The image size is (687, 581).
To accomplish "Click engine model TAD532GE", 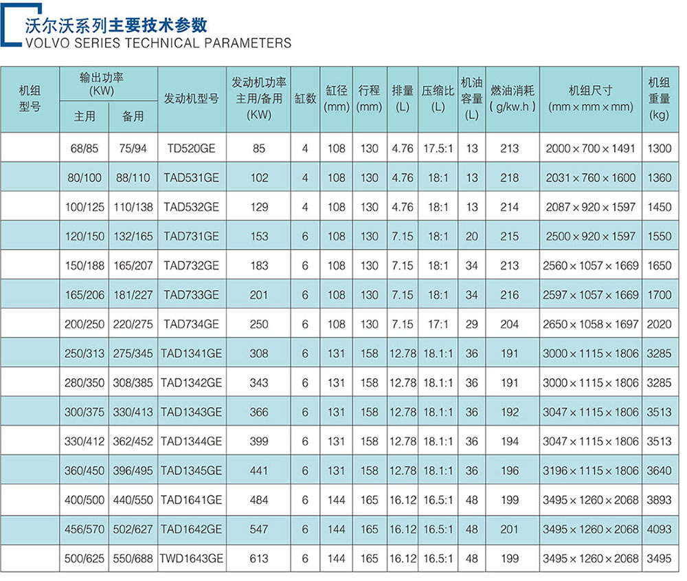I will pos(192,207).
